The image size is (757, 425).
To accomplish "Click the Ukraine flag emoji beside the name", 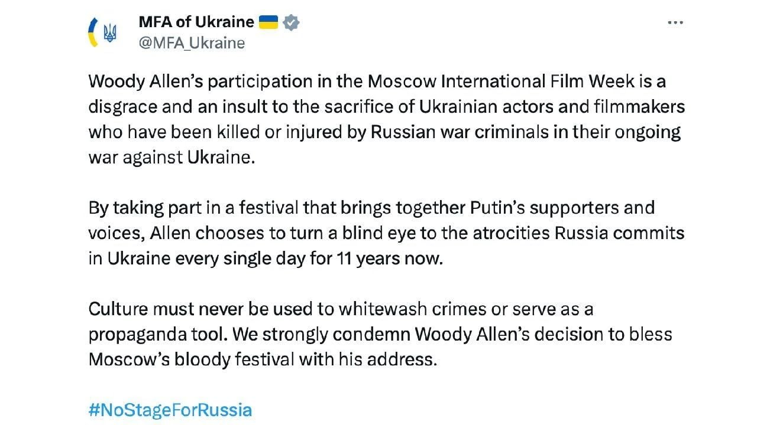I will tap(268, 22).
